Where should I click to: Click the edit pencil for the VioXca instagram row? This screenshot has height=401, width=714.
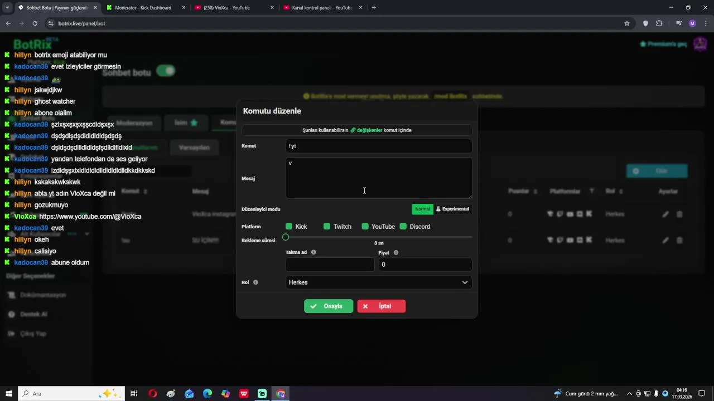665,214
